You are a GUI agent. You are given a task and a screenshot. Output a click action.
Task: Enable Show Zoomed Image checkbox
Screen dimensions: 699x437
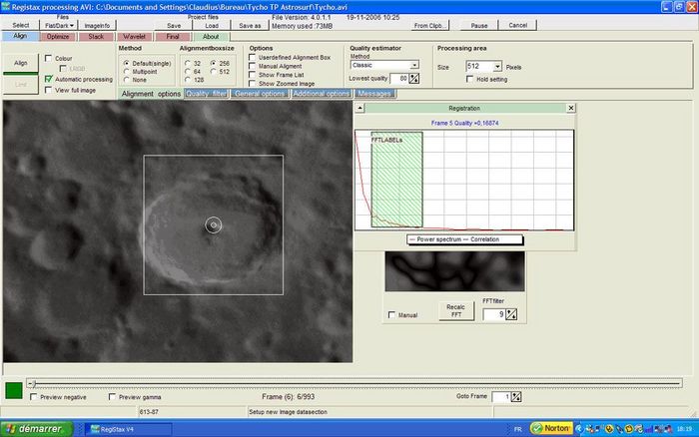253,83
